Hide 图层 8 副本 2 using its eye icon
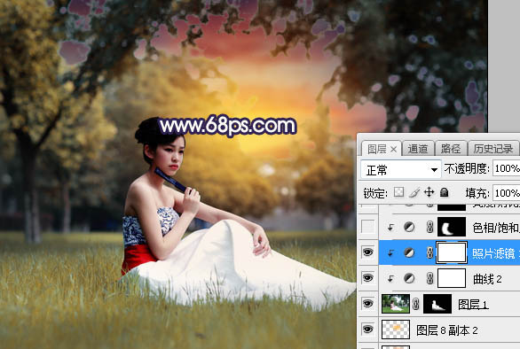The height and width of the screenshot is (349, 520). pos(367,330)
